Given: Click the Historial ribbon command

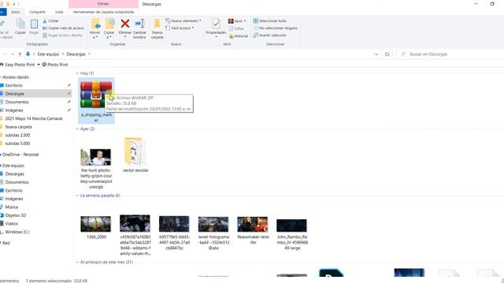Looking at the screenshot, I should pyautogui.click(x=238, y=36).
